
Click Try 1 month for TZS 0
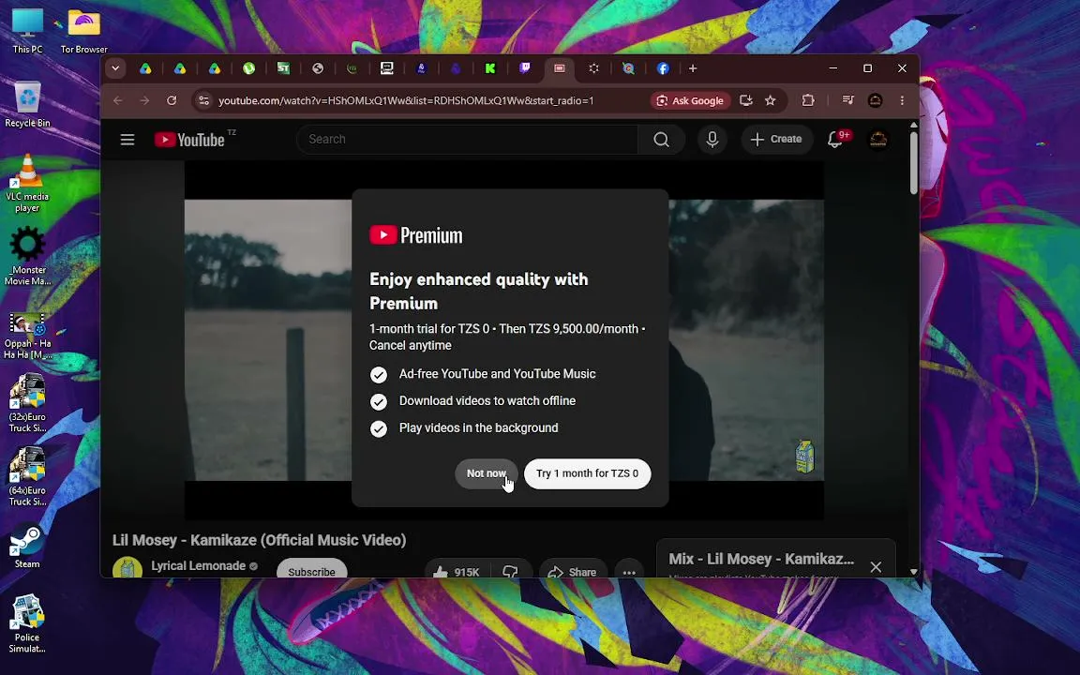pyautogui.click(x=587, y=473)
